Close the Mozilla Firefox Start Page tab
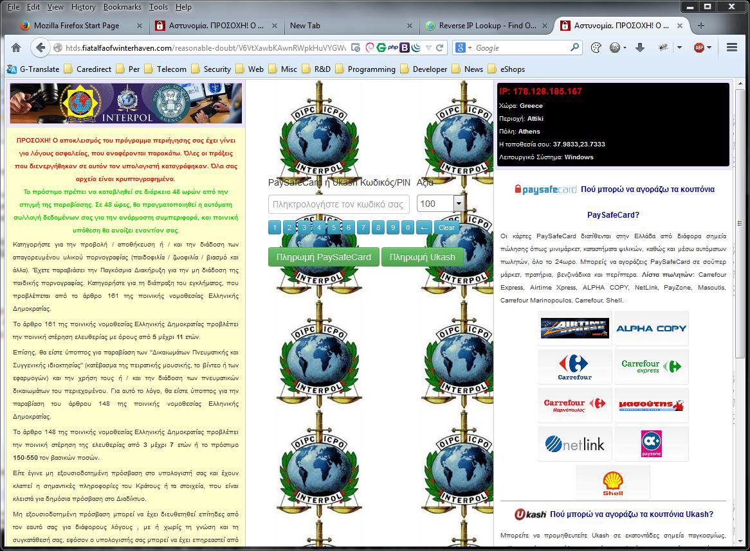Viewport: 750px width, 551px height. 140,26
